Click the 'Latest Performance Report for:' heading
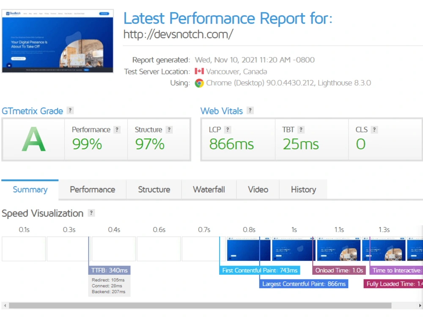The width and height of the screenshot is (423, 317). 228,18
